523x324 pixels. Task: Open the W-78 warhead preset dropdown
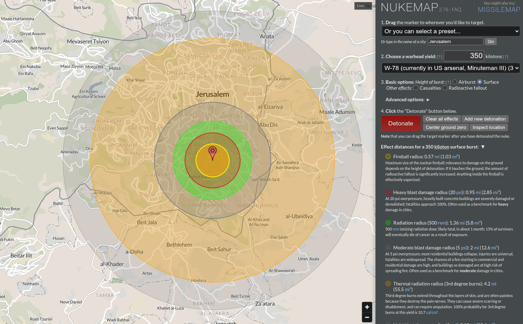[x=451, y=68]
